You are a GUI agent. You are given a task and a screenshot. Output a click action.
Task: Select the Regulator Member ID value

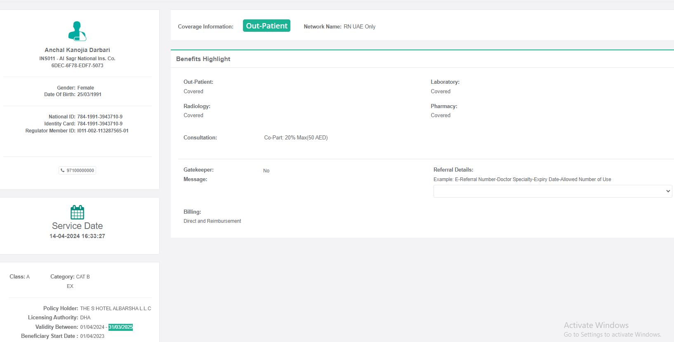[x=103, y=131]
